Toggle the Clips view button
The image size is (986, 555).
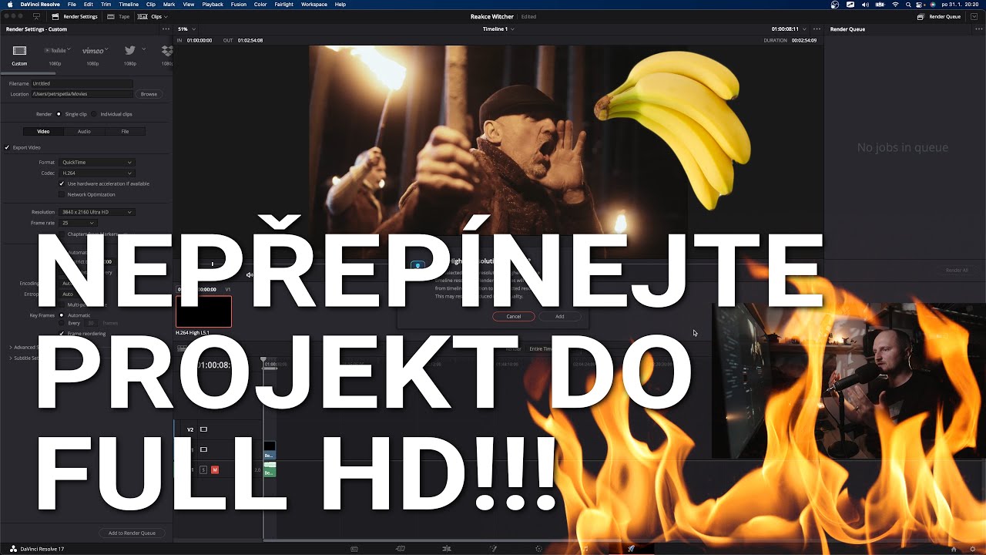tap(151, 16)
